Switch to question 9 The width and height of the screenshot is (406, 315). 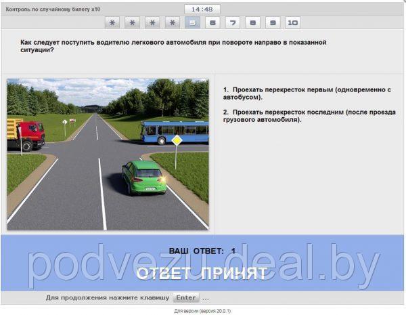pyautogui.click(x=273, y=22)
